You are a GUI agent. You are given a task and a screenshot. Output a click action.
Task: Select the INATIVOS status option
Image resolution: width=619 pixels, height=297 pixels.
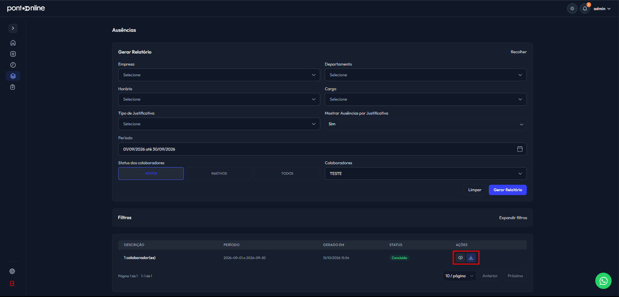point(219,174)
